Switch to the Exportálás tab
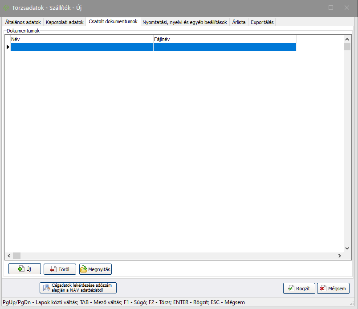The height and width of the screenshot is (309, 358). [x=262, y=22]
